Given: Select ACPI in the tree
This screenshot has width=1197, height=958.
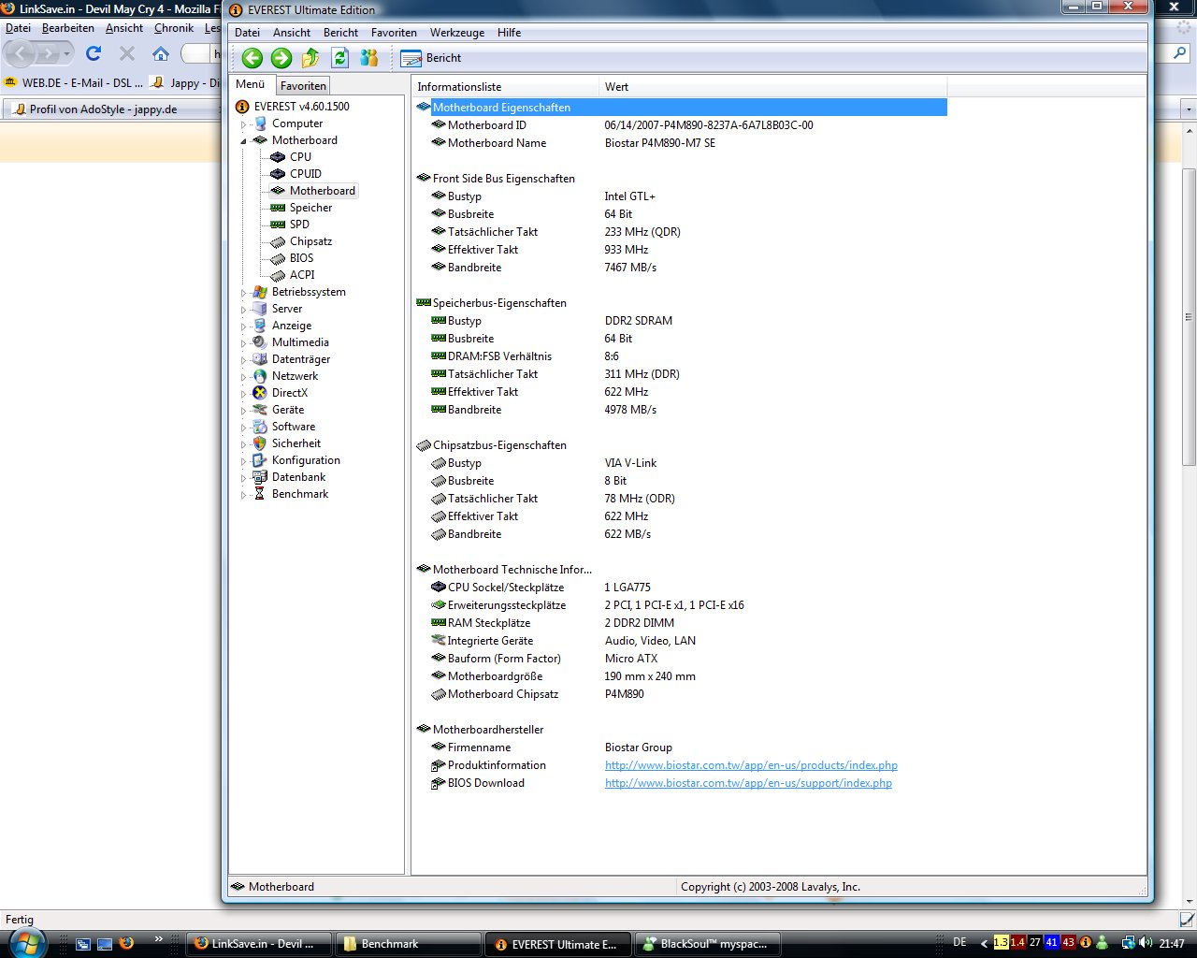Looking at the screenshot, I should pos(302,275).
